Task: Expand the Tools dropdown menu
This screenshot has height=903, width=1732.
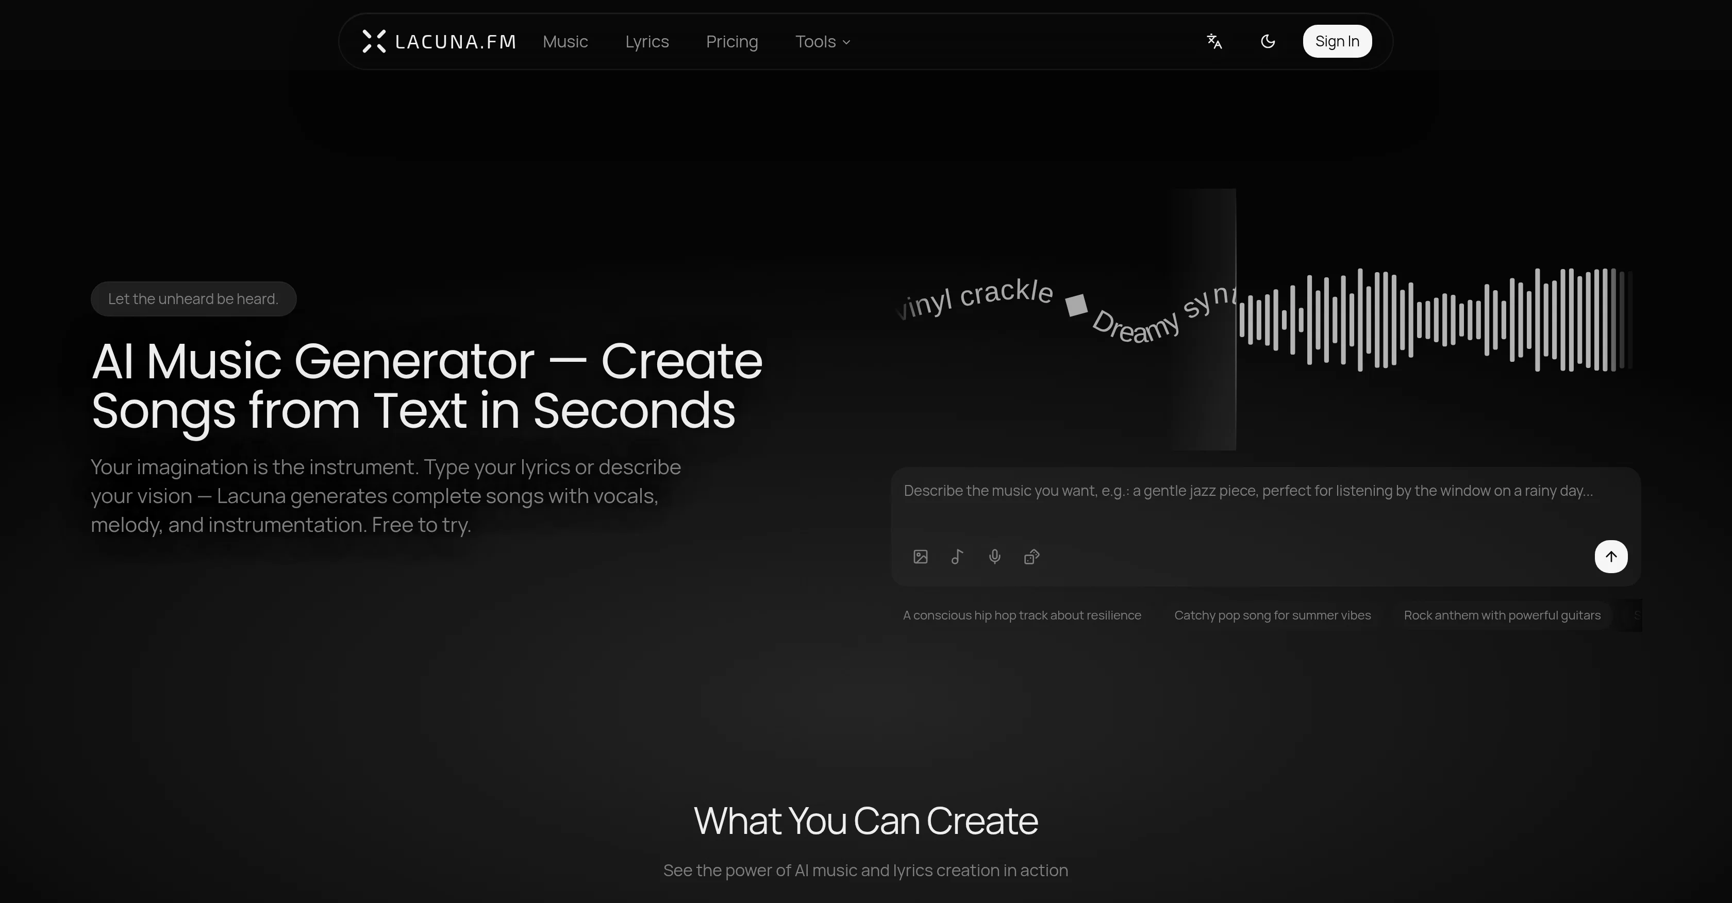Action: [x=823, y=42]
